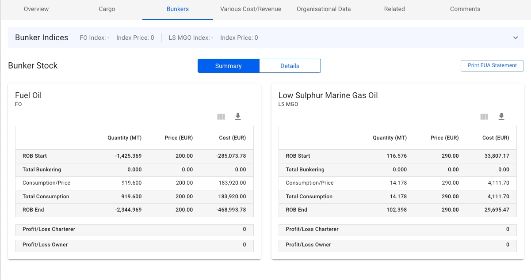This screenshot has width=531, height=280.
Task: Click Fuel Oil column chooser icon
Action: click(x=221, y=117)
